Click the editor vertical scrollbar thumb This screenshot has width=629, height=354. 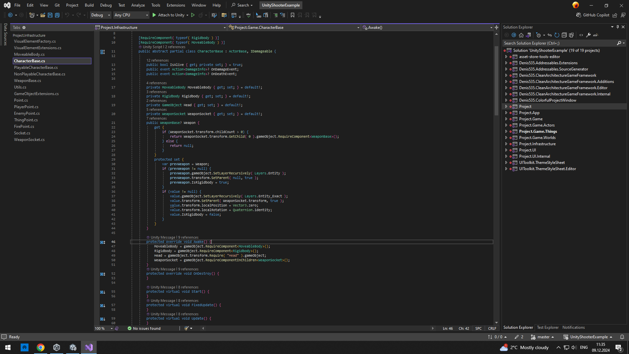[x=496, y=80]
